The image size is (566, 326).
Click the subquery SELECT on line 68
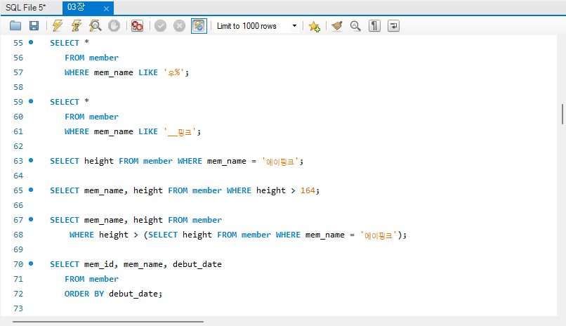point(163,235)
